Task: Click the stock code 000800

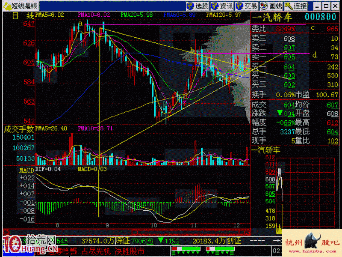Action: (x=321, y=17)
